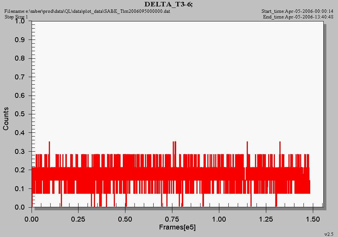Screen dimensions: 338x237
Task: Click y-axis tick label 0.7
Action: 20,77
